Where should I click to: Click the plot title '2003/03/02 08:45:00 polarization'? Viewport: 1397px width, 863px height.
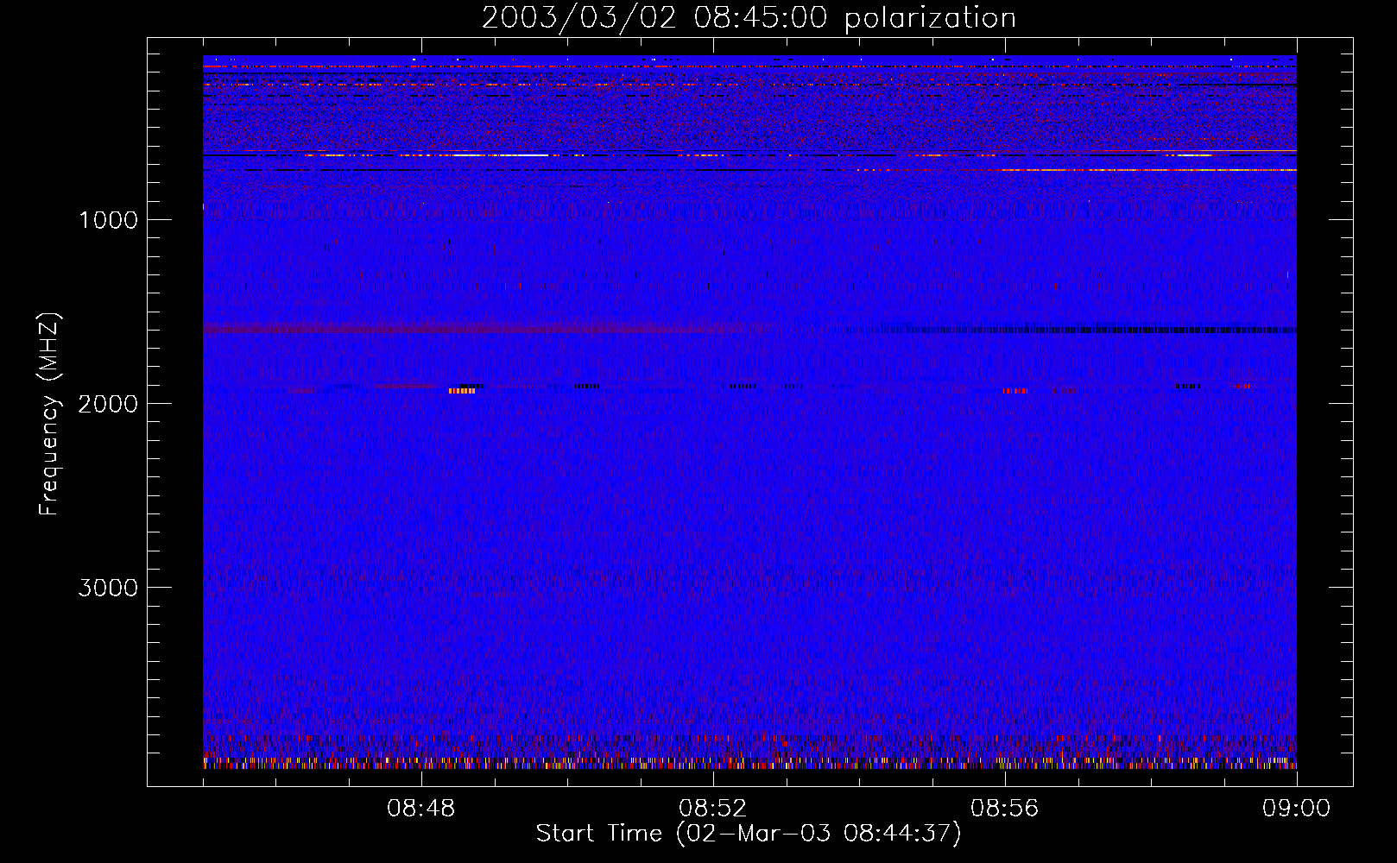[749, 18]
